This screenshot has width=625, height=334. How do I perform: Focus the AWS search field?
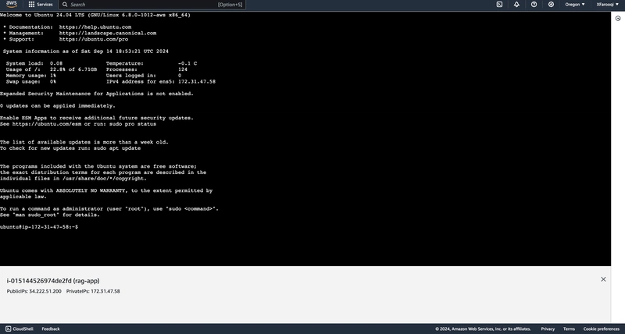click(x=152, y=5)
